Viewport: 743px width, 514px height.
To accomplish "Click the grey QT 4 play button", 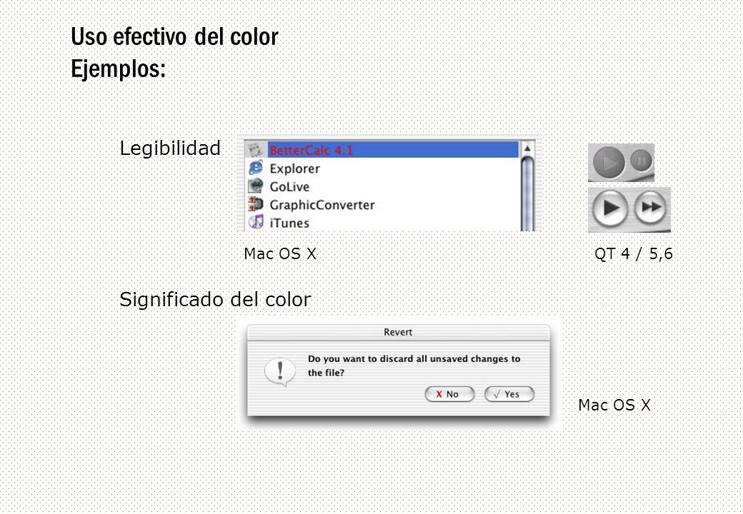I will tap(609, 162).
